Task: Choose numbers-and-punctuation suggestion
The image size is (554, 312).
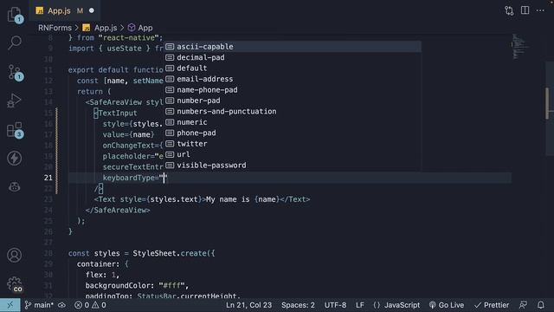Action: [x=293, y=112]
